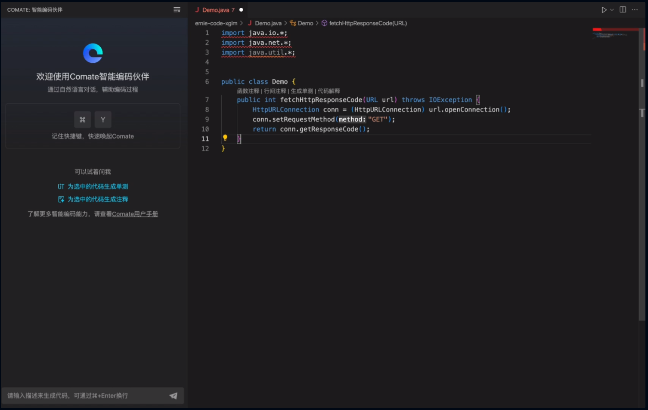
Task: Click the Java icon on Demo.java tab
Action: (x=197, y=10)
